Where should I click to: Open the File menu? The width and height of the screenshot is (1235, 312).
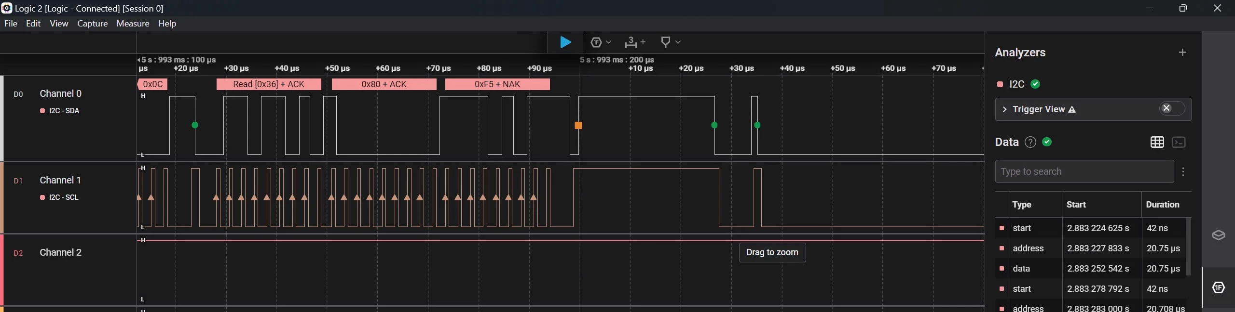(11, 24)
